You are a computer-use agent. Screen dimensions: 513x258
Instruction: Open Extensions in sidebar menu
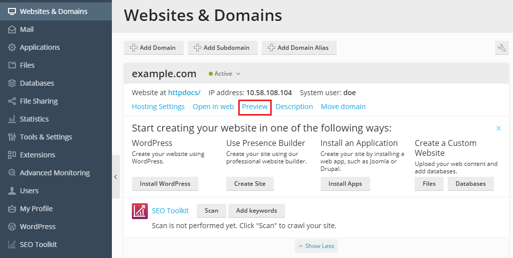56,155
